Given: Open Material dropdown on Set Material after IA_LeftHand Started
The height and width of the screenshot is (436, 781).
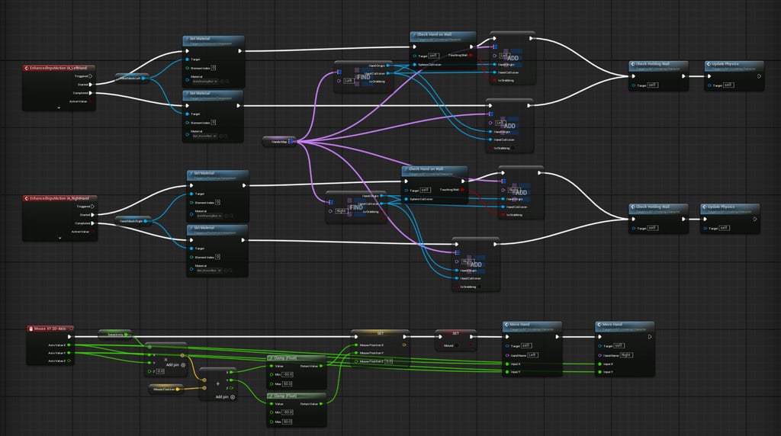Looking at the screenshot, I should click(205, 81).
